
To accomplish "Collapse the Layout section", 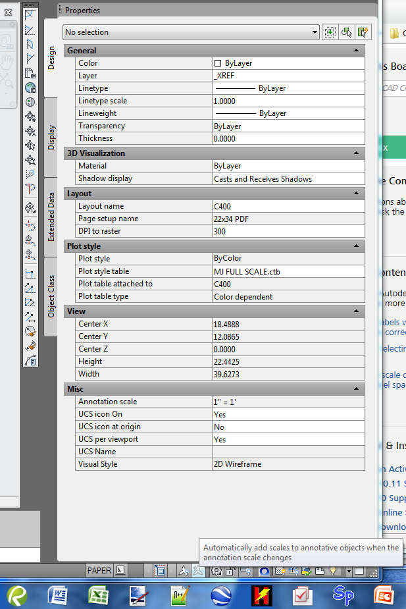I will 356,193.
